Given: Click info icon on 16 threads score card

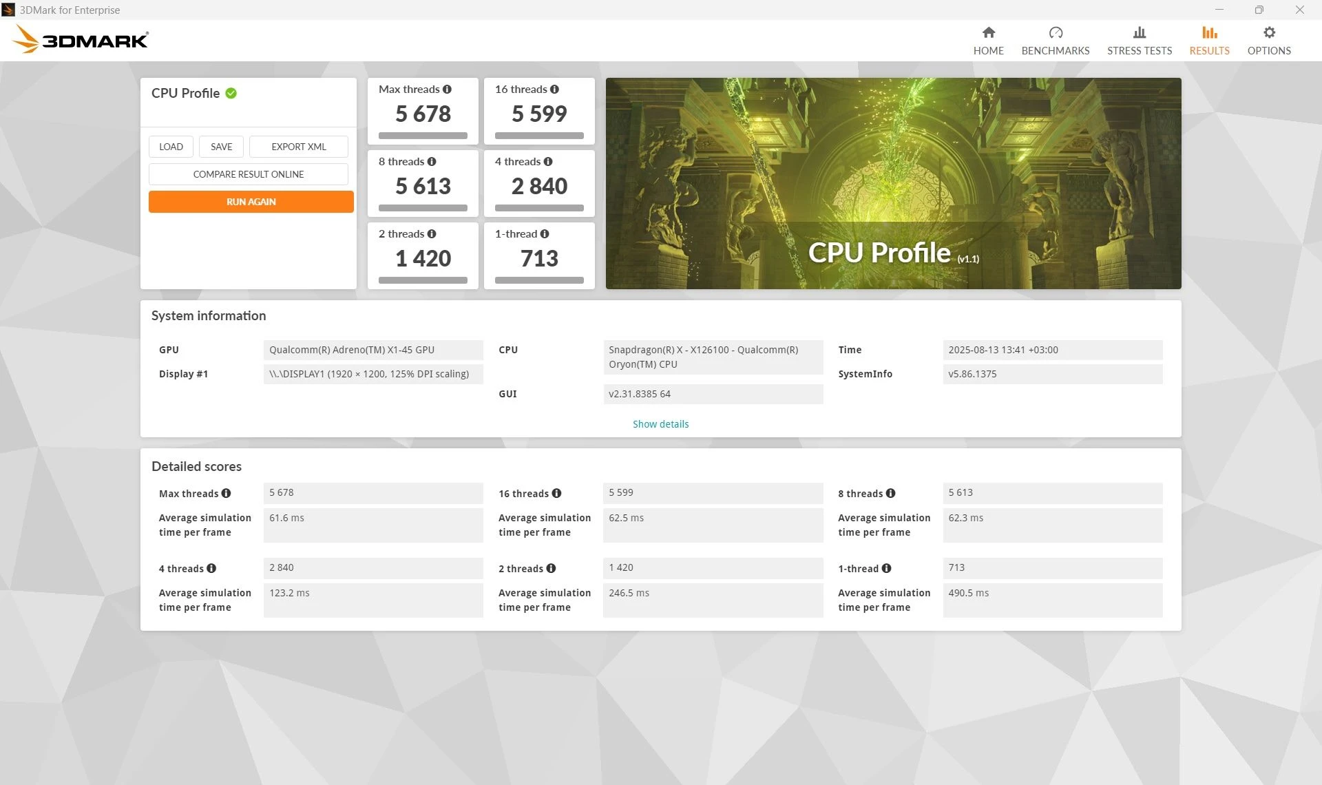Looking at the screenshot, I should point(554,90).
